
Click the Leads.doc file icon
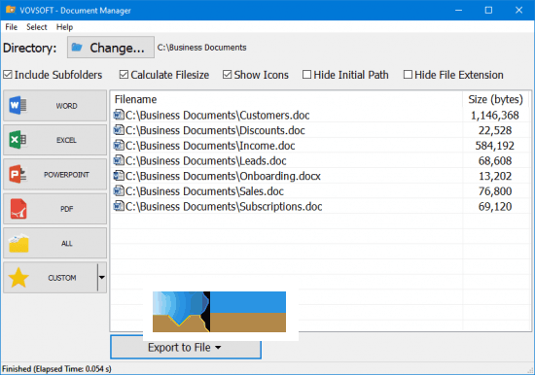(x=119, y=160)
